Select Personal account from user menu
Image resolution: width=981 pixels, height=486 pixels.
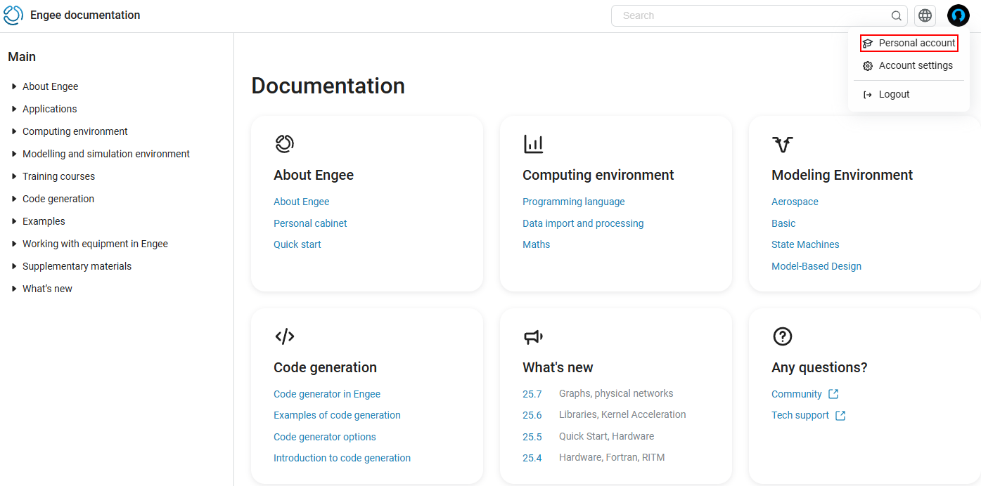[x=909, y=43]
